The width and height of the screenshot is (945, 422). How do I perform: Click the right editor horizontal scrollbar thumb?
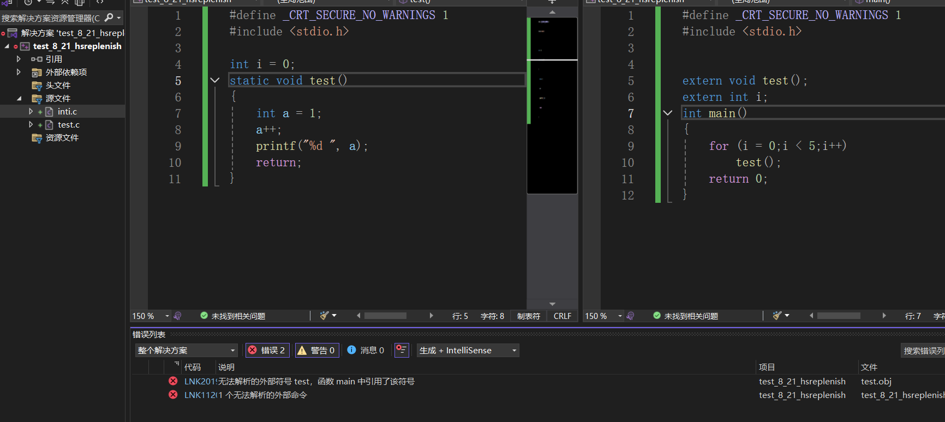[x=839, y=316]
